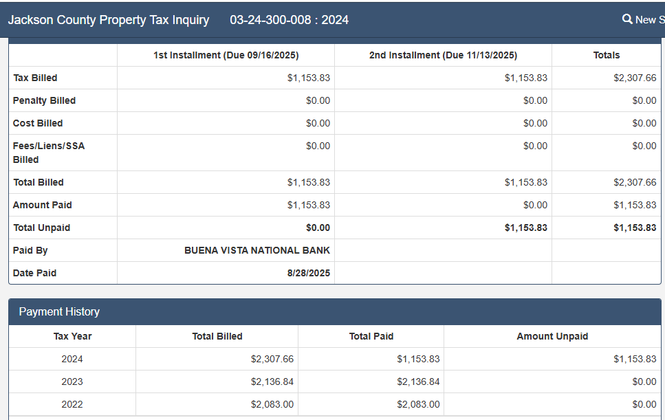Select tax year 2023 in Payment History

72,382
